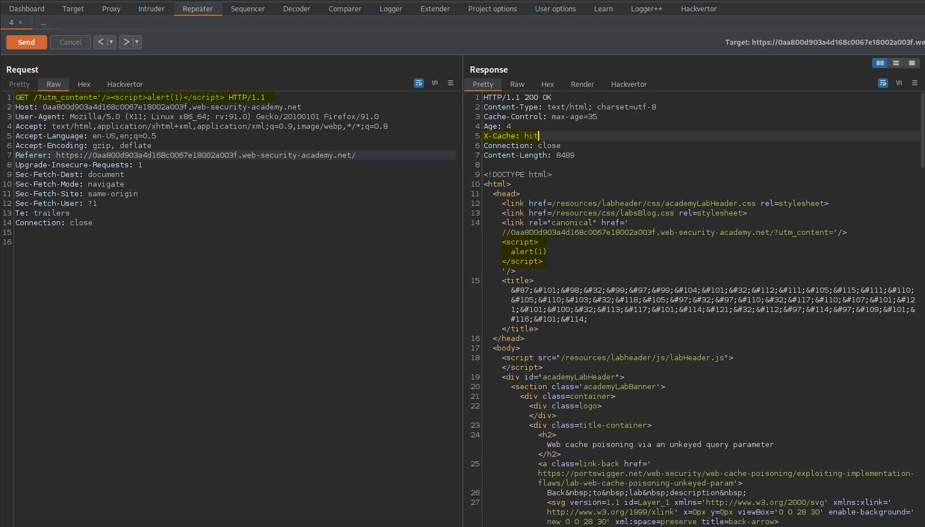The height and width of the screenshot is (527, 925).
Task: Open Project options tab
Action: coord(493,9)
